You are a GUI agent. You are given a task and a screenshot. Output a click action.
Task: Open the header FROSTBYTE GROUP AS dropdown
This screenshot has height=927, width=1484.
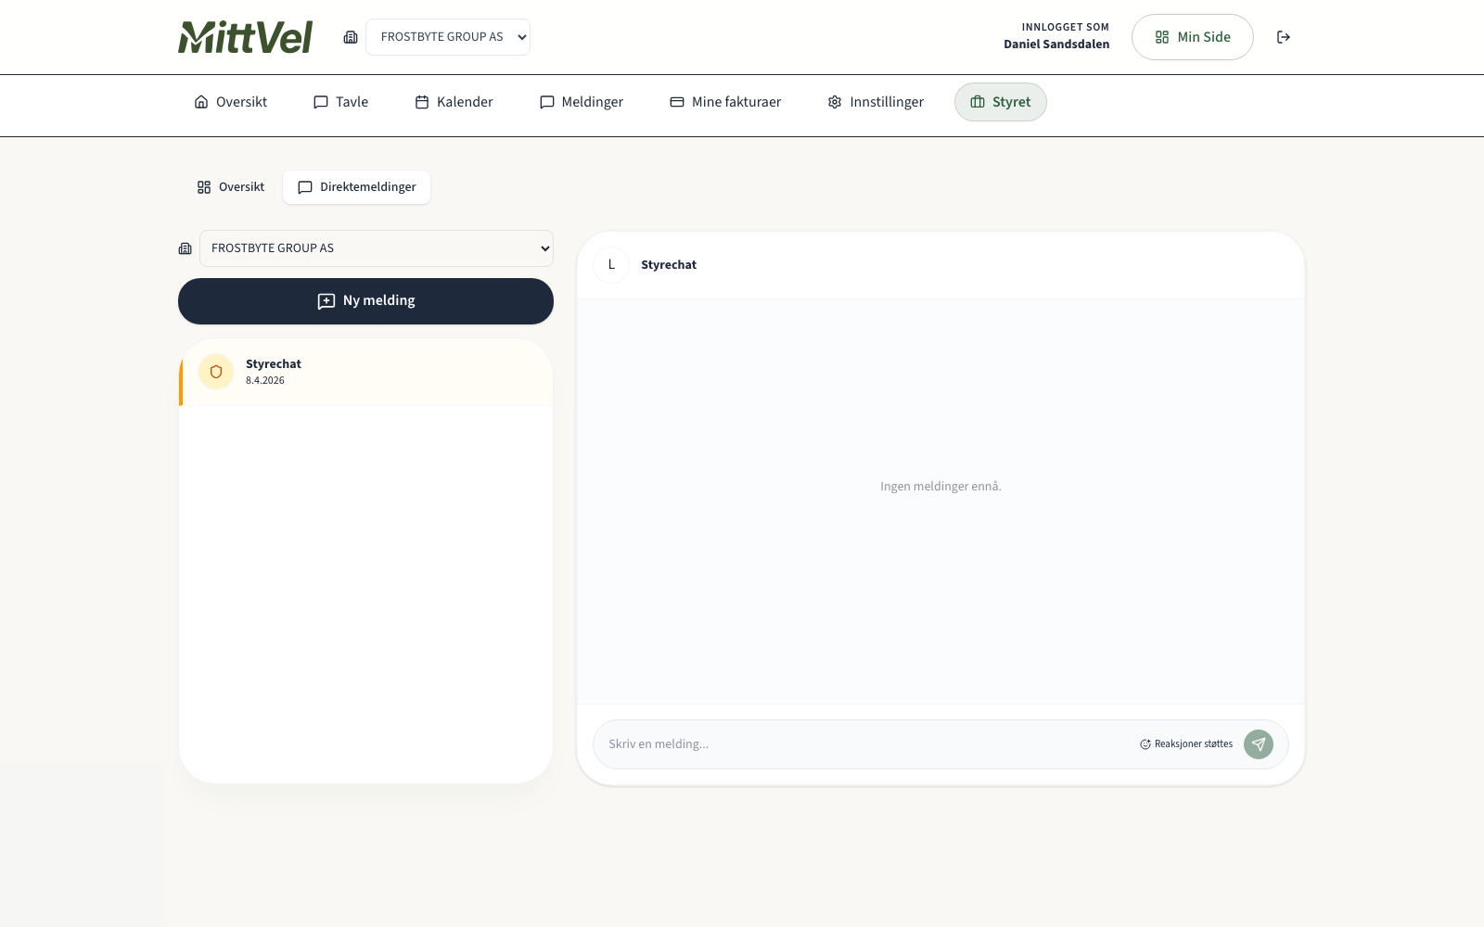448,37
